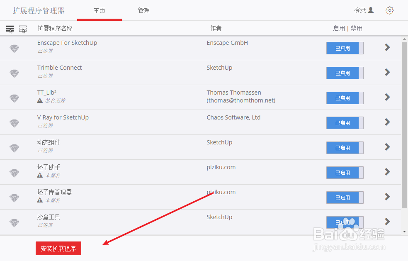Screen dimensions: 408x261
Task: Click the scrollbar down arrow
Action: point(404,231)
